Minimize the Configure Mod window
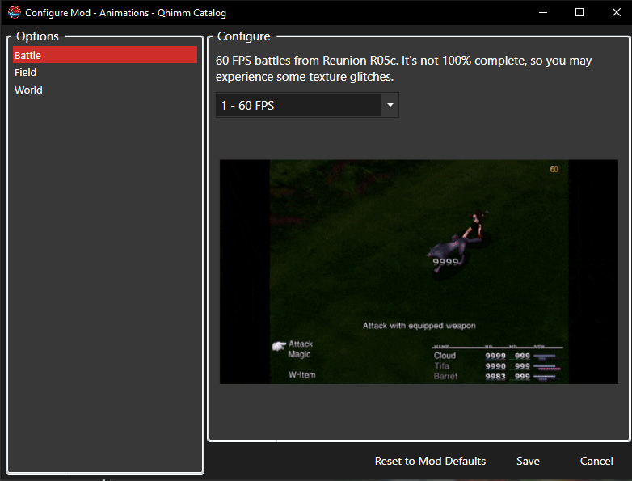This screenshot has height=481, width=632. point(543,12)
